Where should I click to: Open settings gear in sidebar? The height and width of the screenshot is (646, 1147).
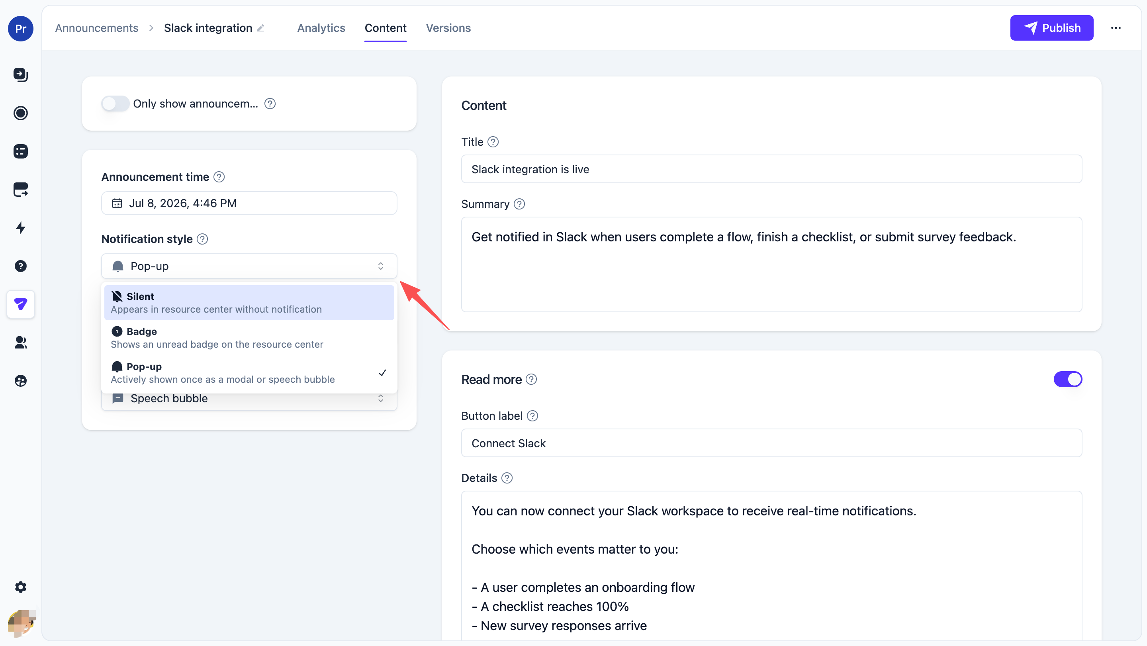click(20, 587)
